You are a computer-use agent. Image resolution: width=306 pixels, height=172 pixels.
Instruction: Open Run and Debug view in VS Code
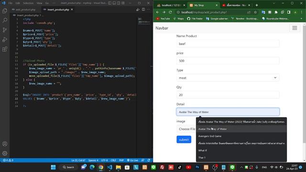(5, 39)
